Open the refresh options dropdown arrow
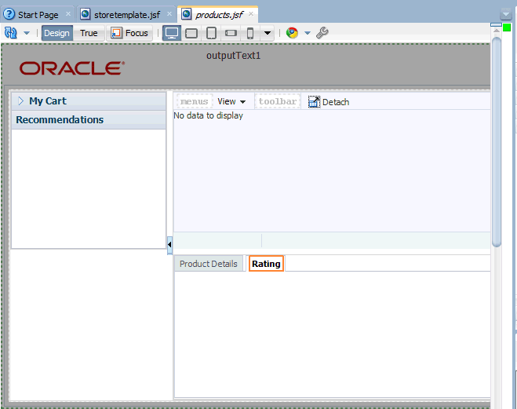 coord(27,33)
